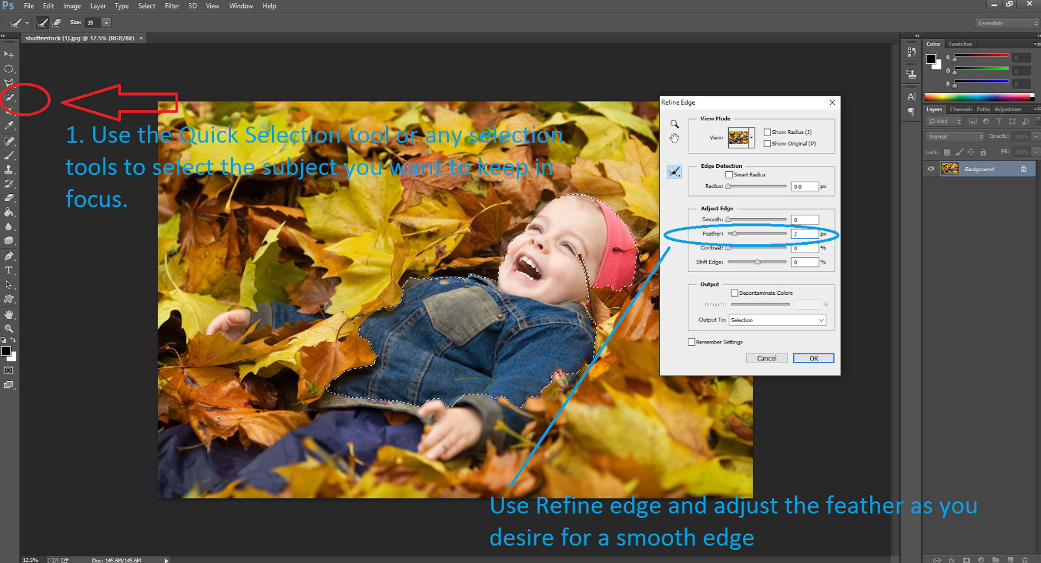
Task: Select Refine Radius brush in dialog
Action: (675, 172)
